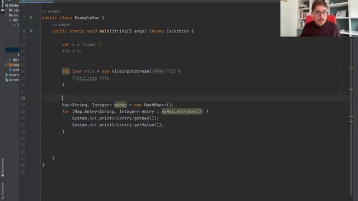Click entry.getValue() println statement
Image resolution: width=358 pixels, height=201 pixels.
(x=118, y=125)
